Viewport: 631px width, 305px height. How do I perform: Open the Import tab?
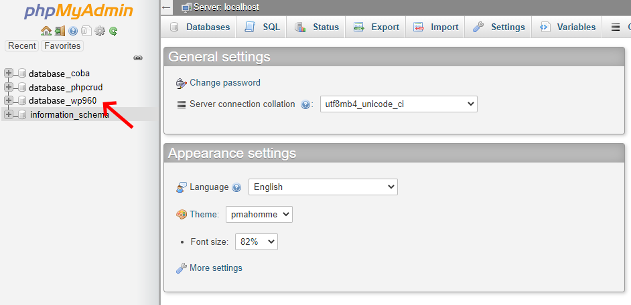click(435, 27)
